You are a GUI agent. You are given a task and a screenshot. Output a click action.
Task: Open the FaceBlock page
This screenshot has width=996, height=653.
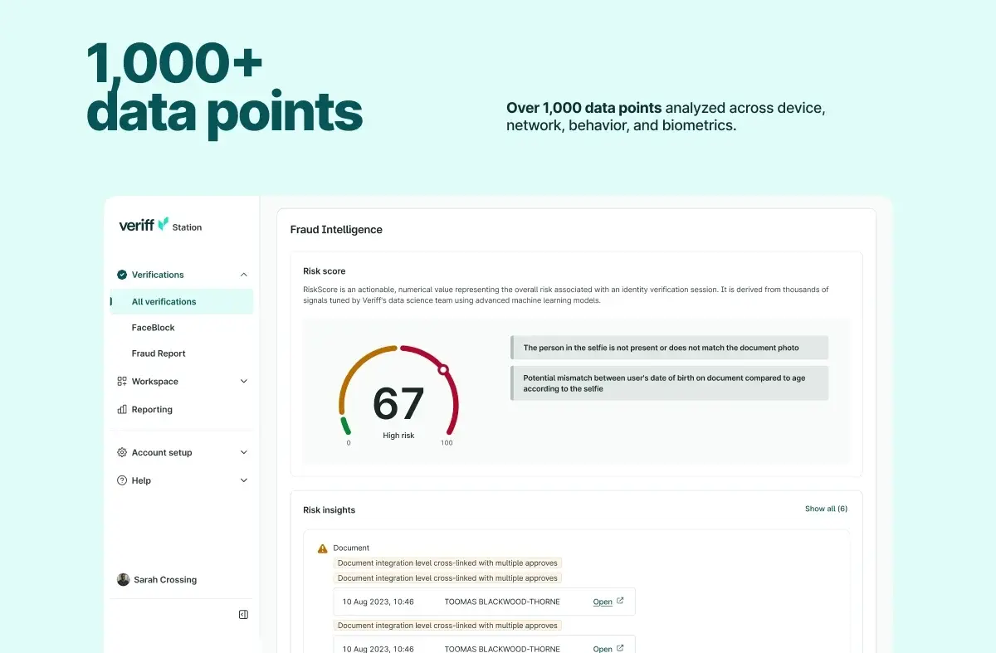point(153,328)
